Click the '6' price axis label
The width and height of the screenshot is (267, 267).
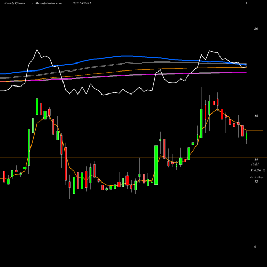point(255,247)
